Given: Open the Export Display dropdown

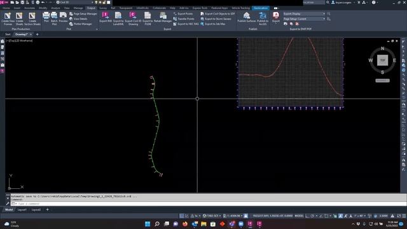Looking at the screenshot, I should point(304,14).
